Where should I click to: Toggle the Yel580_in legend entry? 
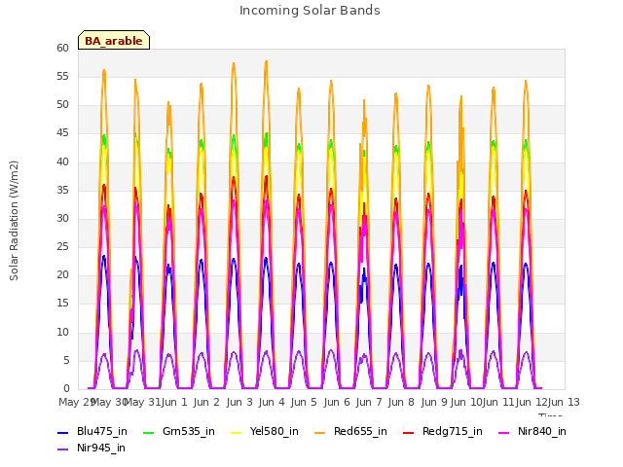(x=265, y=431)
